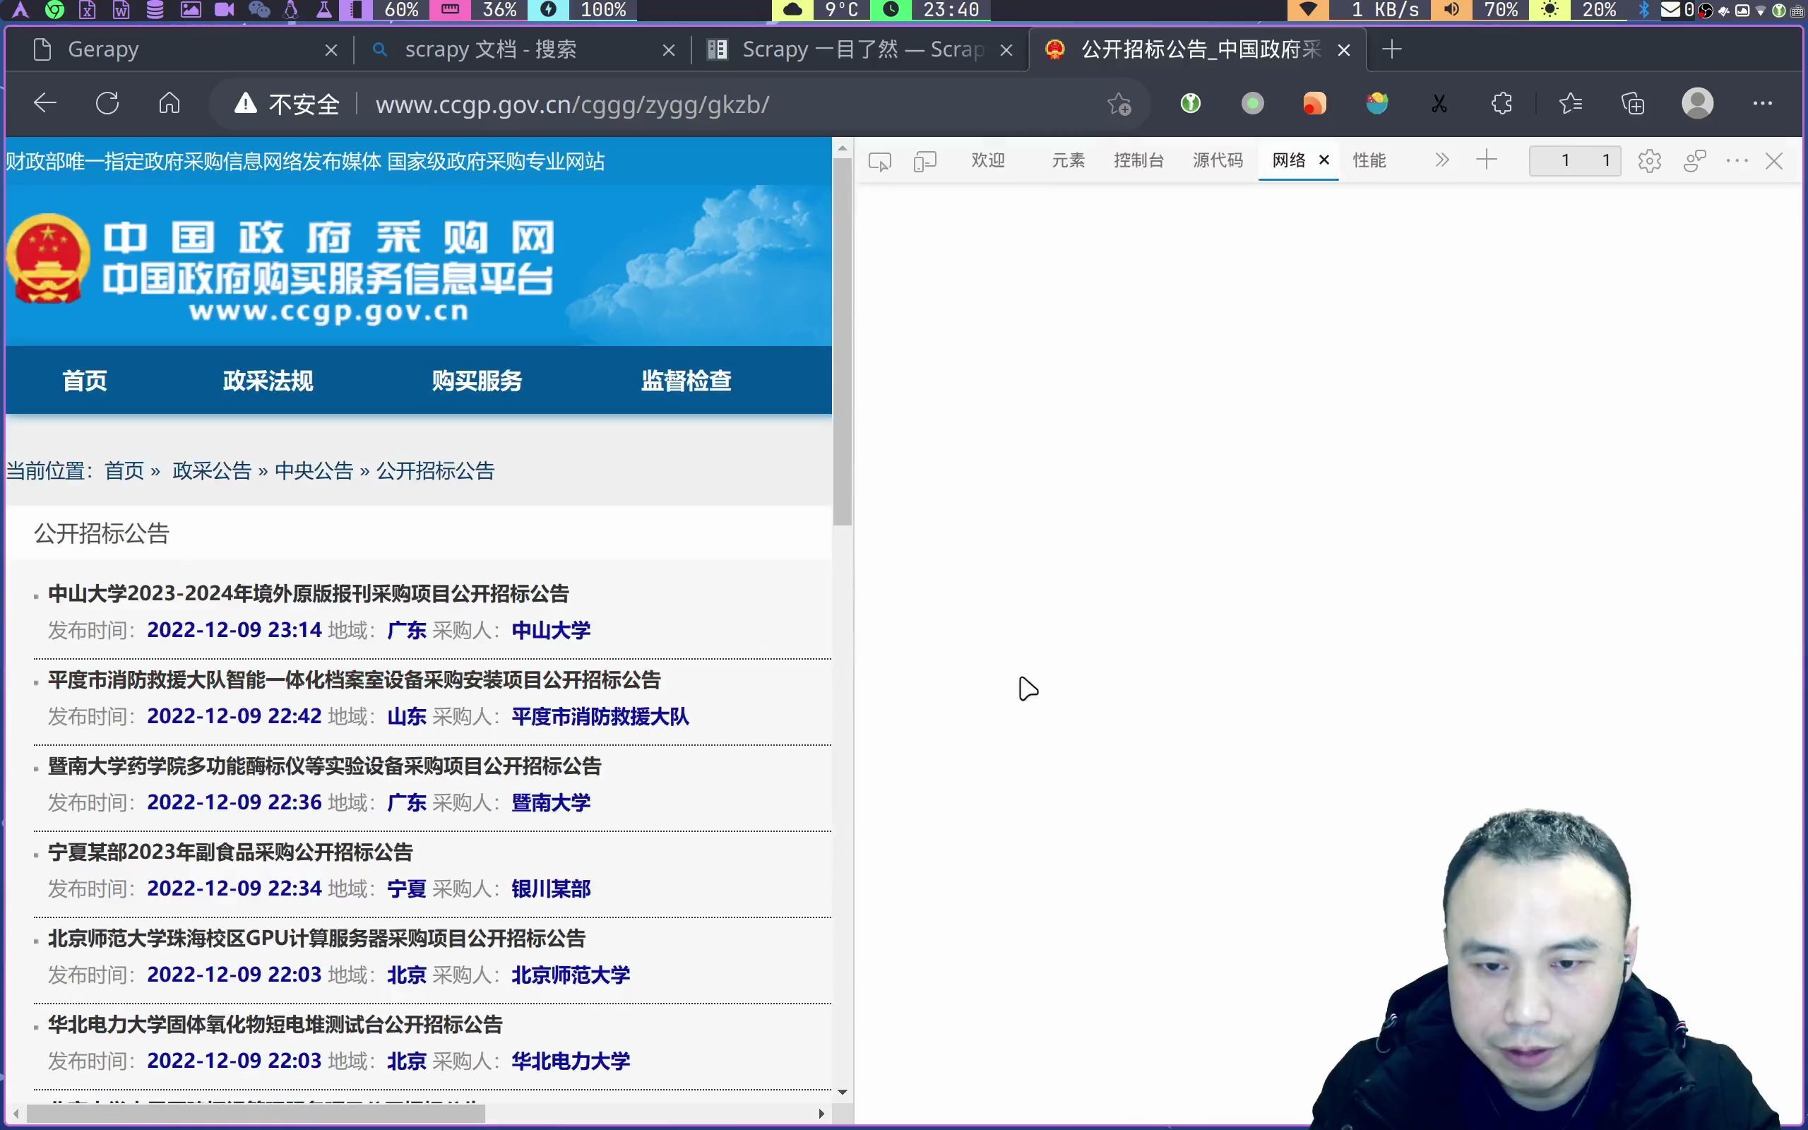
Task: Open 平度市消防救援大队 档案室设备 announcement
Action: coord(354,679)
